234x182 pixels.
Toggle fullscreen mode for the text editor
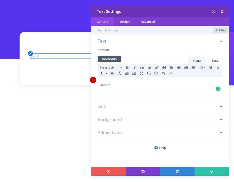coord(141,73)
